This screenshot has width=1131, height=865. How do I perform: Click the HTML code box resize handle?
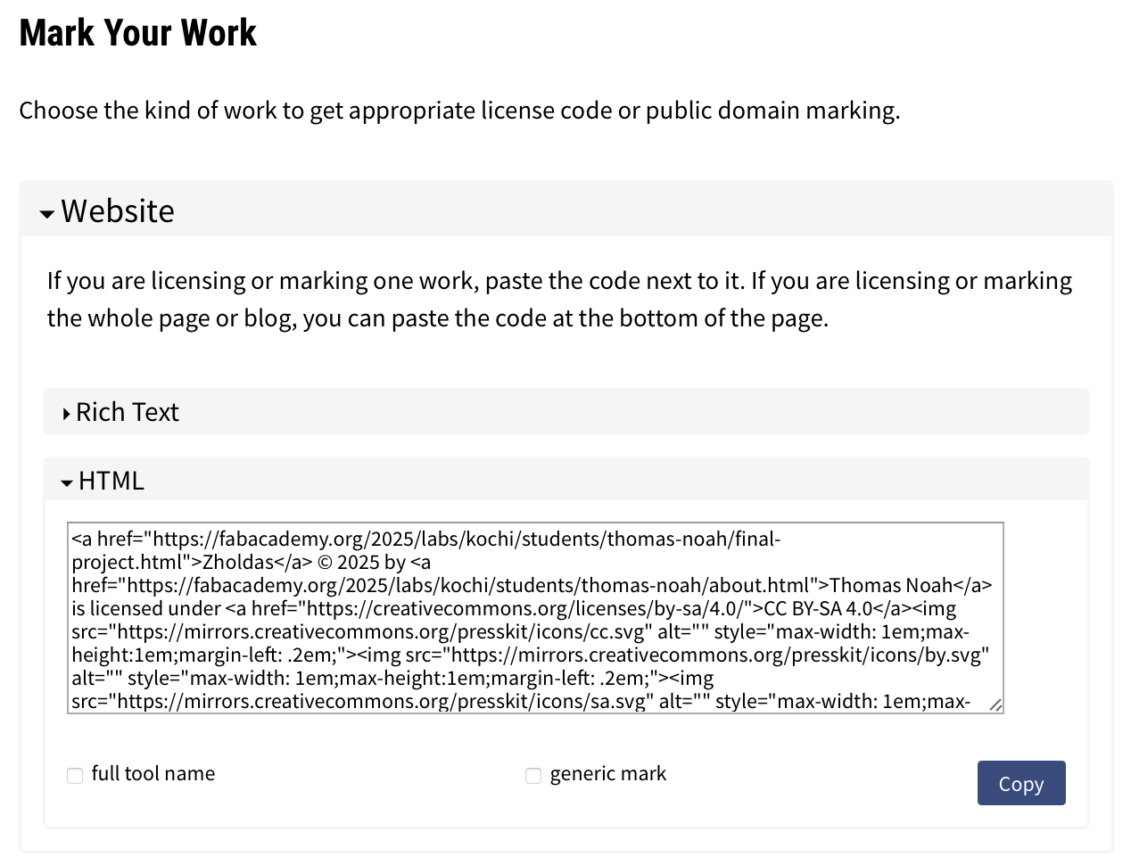(x=995, y=704)
